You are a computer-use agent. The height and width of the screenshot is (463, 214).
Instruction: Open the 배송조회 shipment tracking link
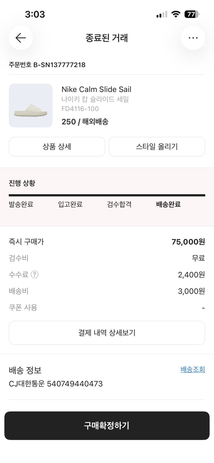click(192, 369)
